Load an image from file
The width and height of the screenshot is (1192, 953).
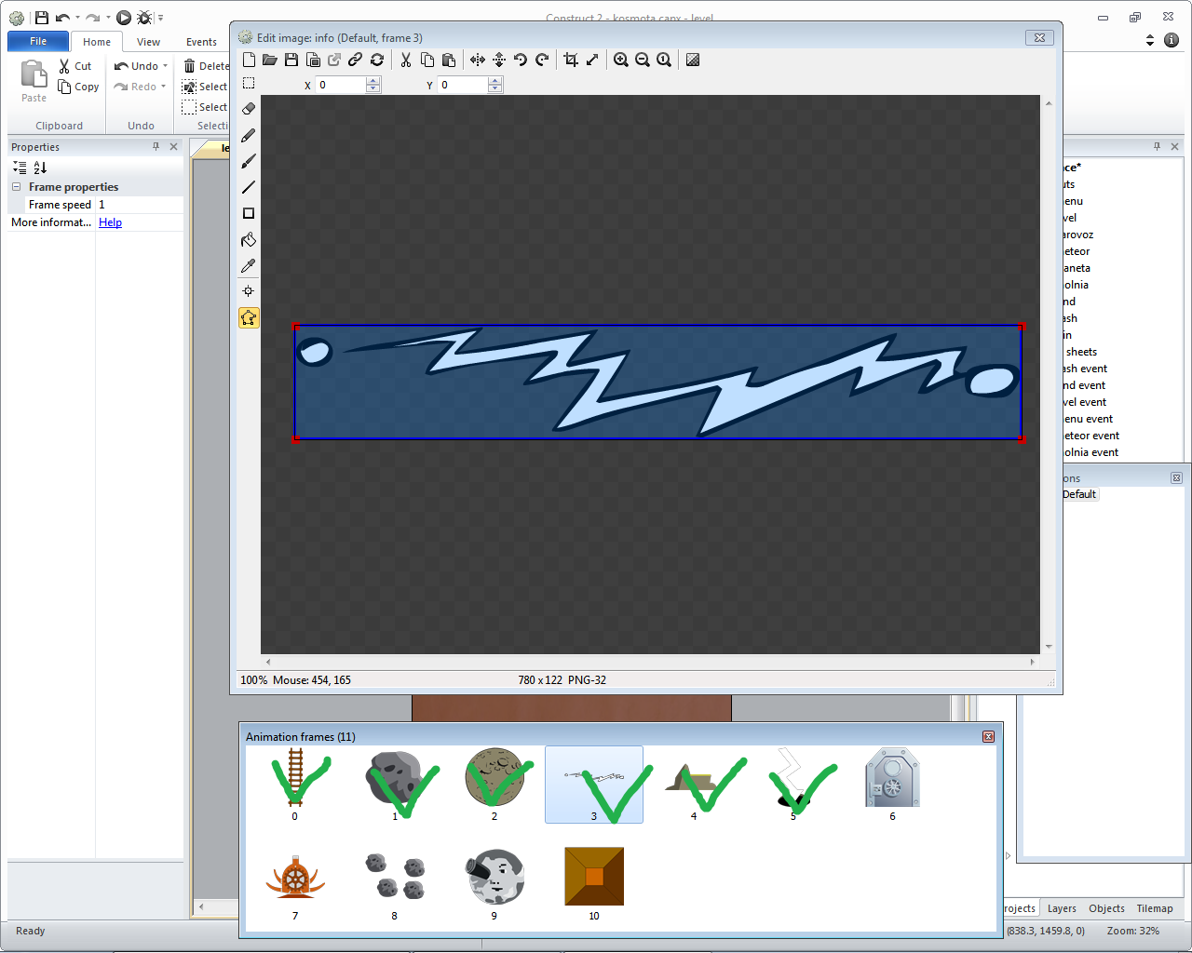270,60
